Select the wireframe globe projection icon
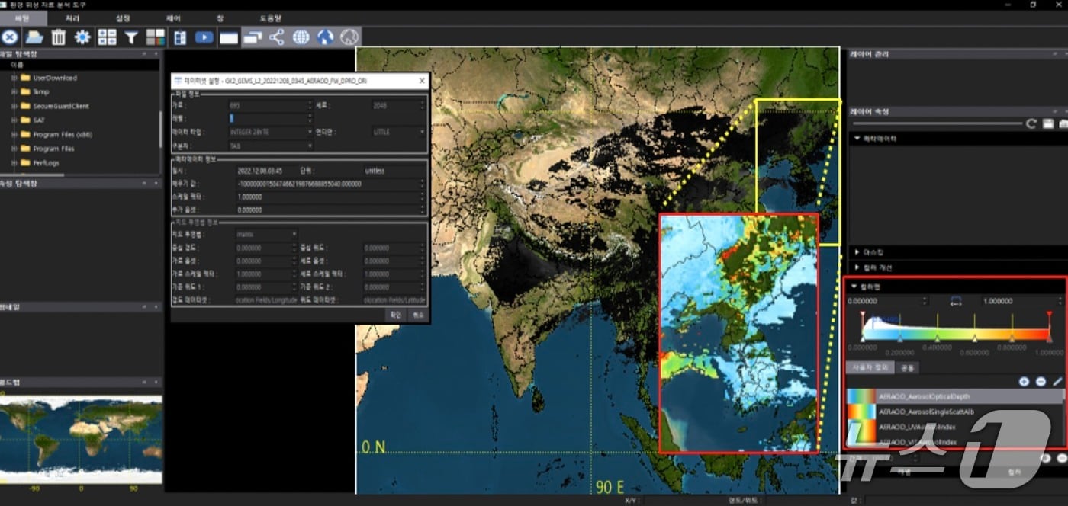1068x506 pixels. (x=301, y=37)
